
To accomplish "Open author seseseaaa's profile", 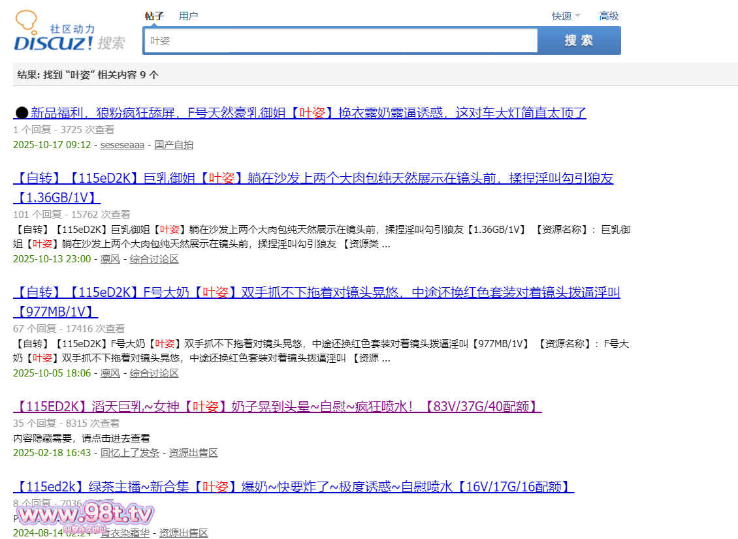I will pyautogui.click(x=122, y=145).
